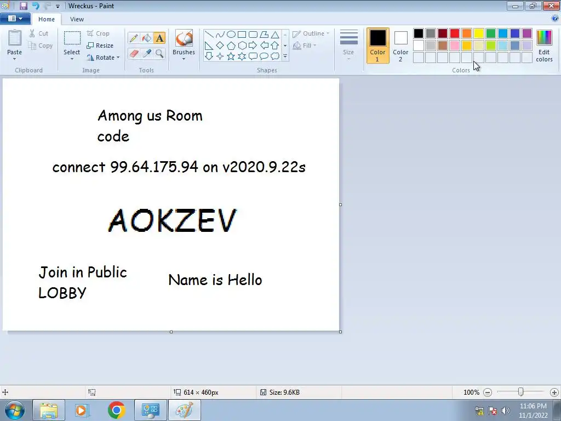Click the zoom slider handle

tap(521, 392)
